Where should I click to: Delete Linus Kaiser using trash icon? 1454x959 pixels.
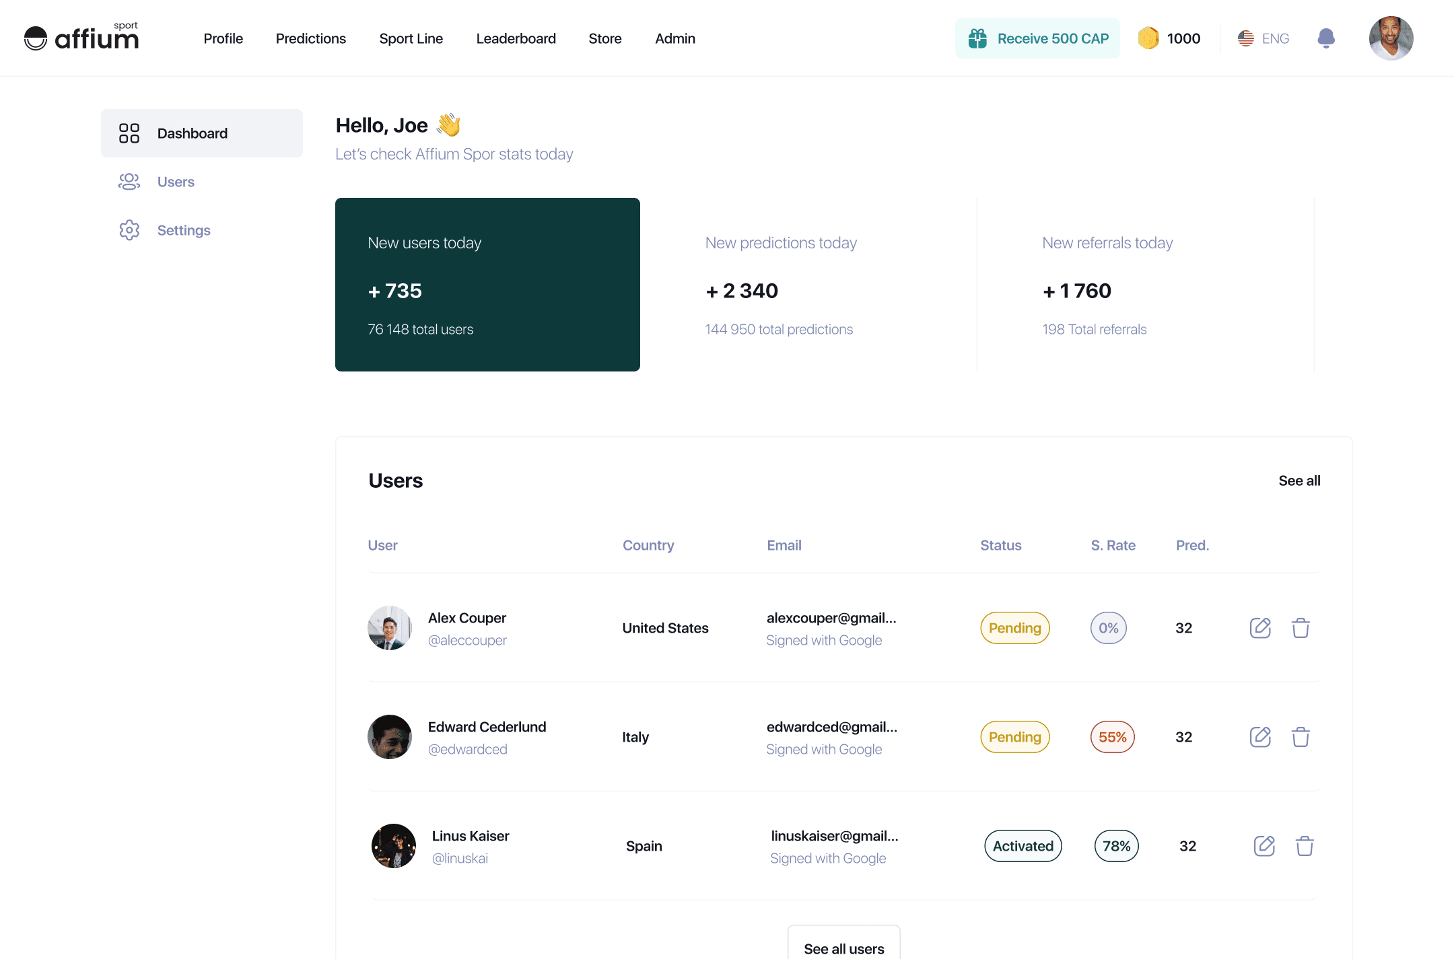1304,846
